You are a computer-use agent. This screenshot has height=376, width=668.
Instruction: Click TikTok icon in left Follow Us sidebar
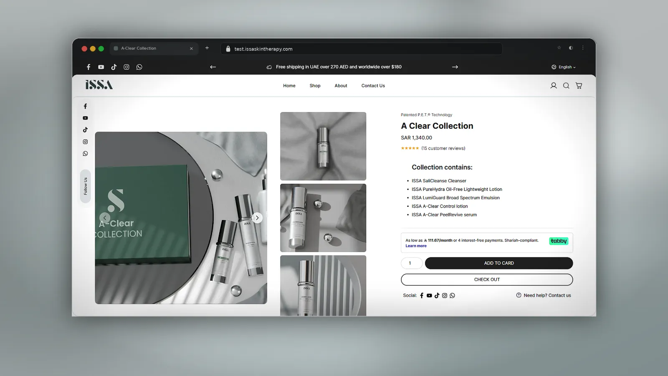(x=85, y=130)
